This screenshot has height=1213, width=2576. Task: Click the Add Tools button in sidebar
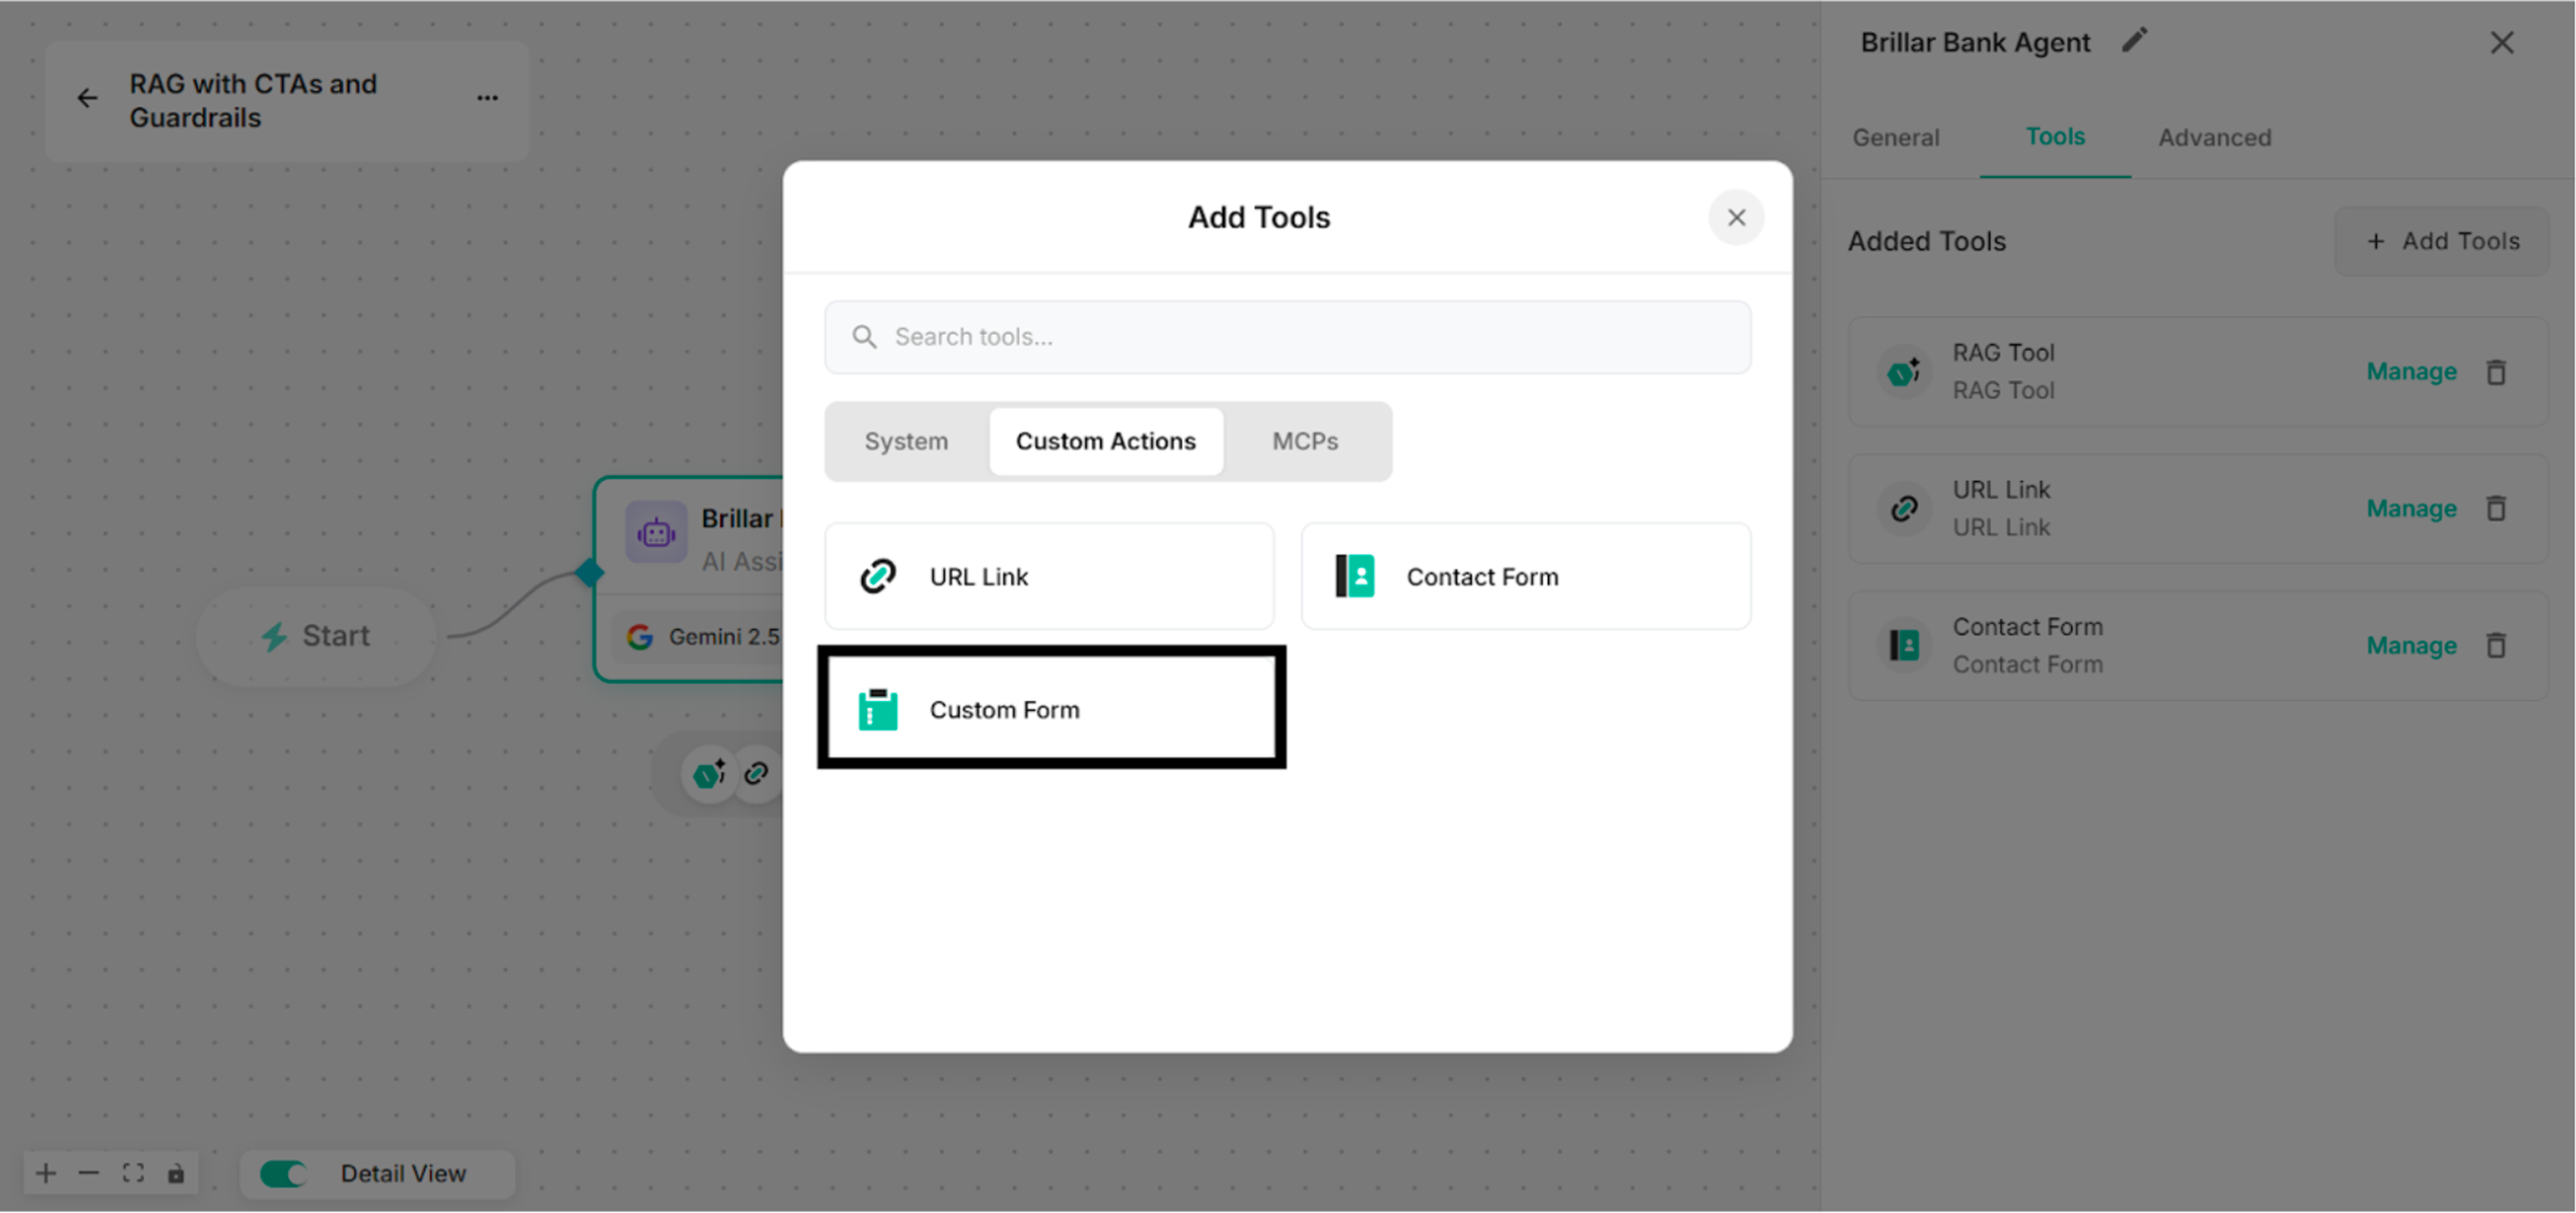point(2440,241)
